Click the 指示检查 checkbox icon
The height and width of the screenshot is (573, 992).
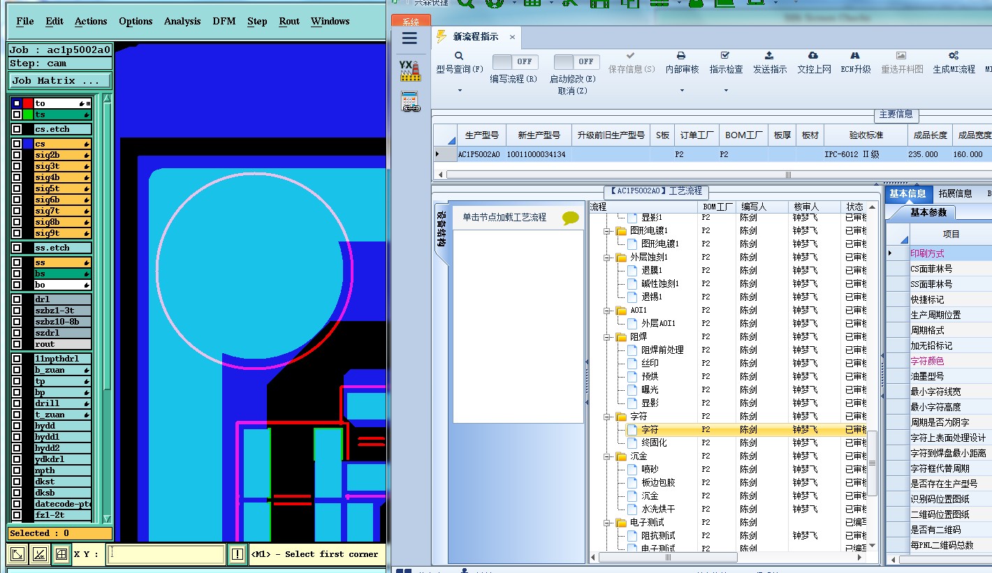[x=725, y=55]
